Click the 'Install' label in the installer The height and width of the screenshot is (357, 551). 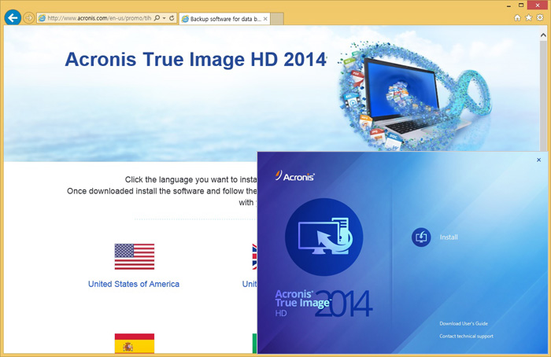(x=449, y=237)
